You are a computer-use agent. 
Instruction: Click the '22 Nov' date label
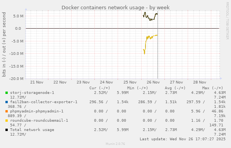60,82
